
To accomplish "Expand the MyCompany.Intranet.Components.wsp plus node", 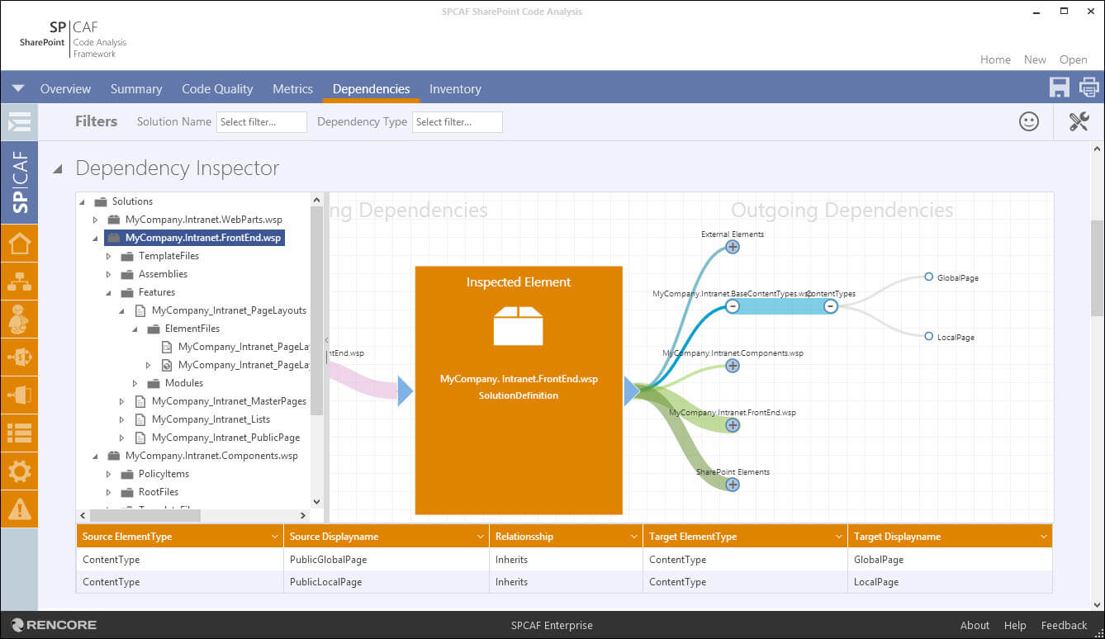I will click(x=732, y=366).
